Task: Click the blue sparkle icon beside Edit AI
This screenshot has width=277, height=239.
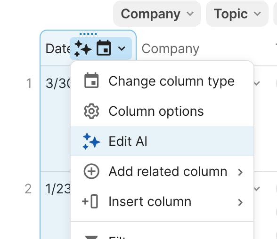Action: point(91,141)
